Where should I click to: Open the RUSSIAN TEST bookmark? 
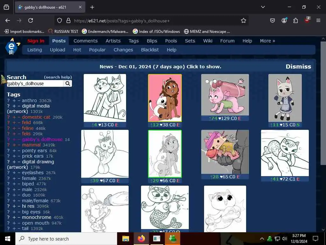63,32
